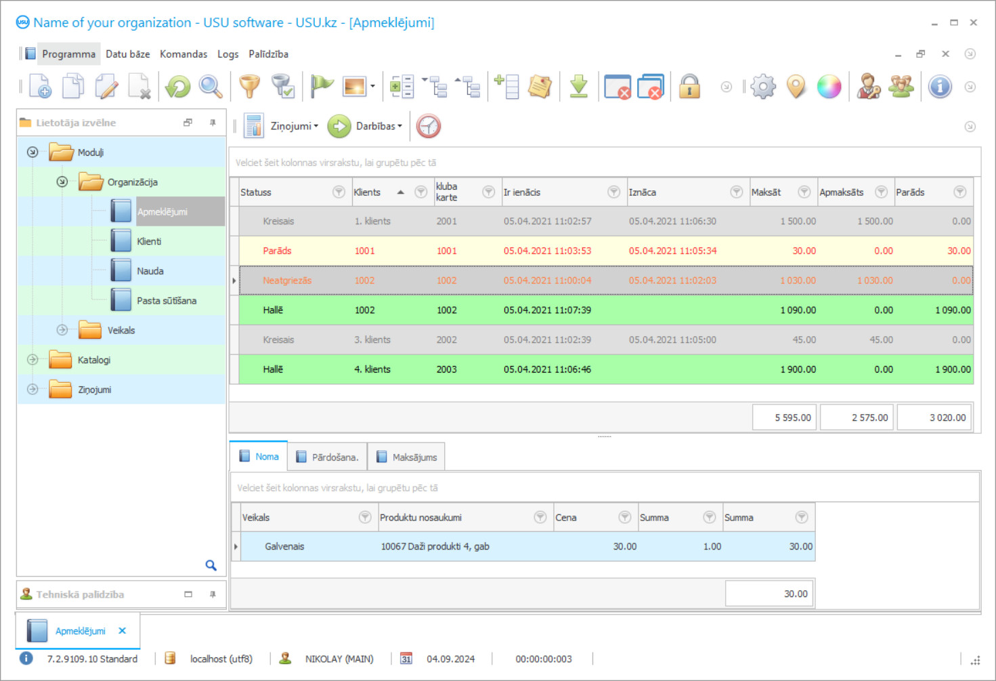Switch to the Maksājums tab
Screen dimensions: 996x681
point(407,457)
